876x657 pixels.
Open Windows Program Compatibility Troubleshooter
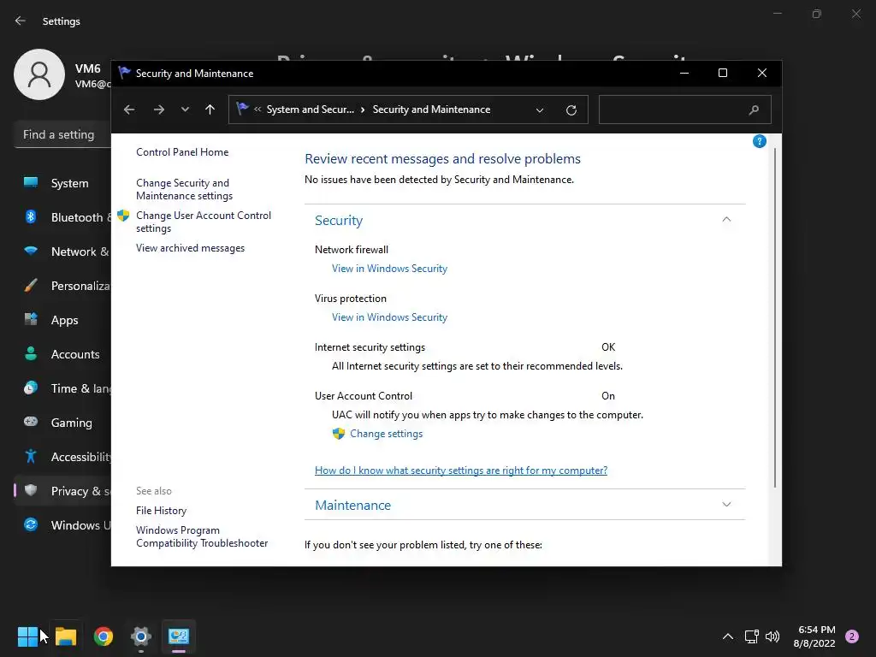pos(202,536)
